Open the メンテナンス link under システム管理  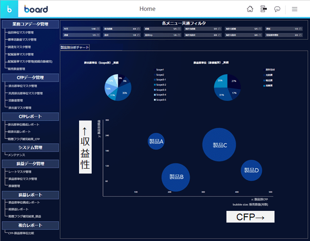tap(18, 155)
